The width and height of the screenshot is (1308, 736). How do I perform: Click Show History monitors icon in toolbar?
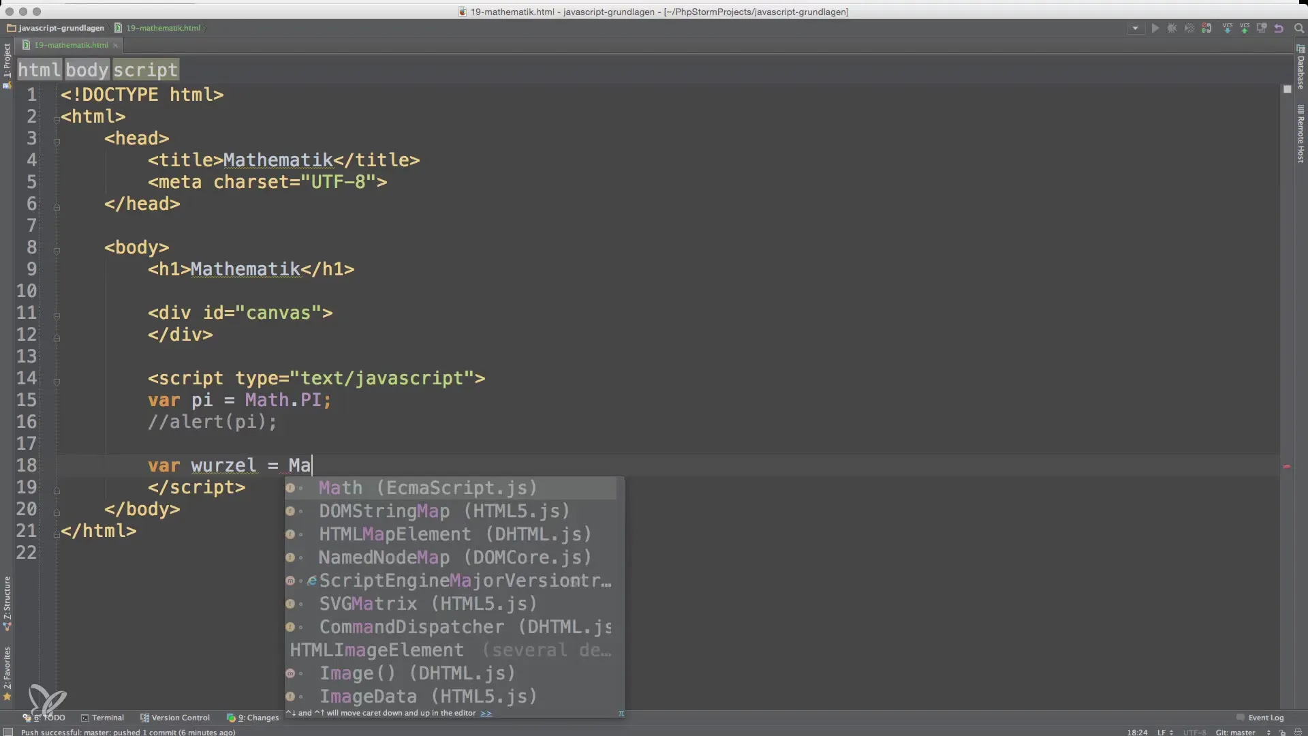point(1262,29)
